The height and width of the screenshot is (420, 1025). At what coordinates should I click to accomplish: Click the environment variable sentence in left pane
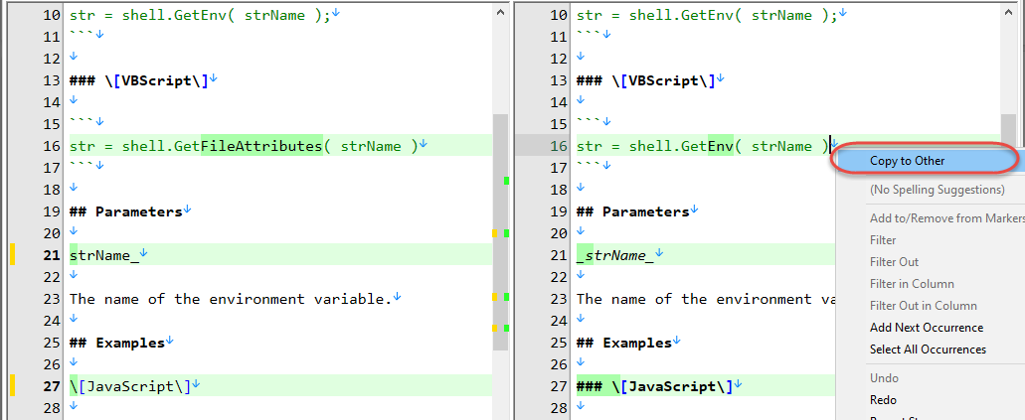click(230, 299)
